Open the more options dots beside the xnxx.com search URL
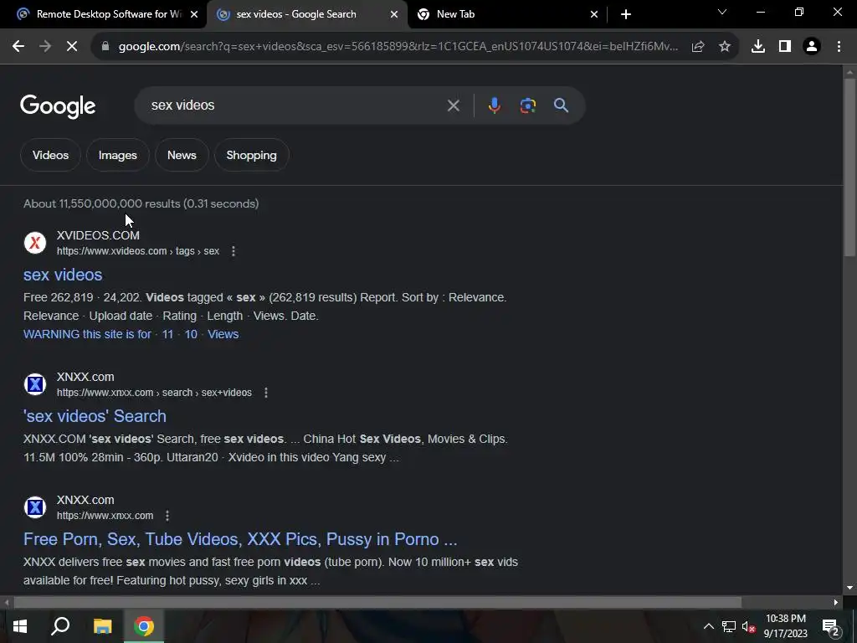This screenshot has width=857, height=643. 265,393
